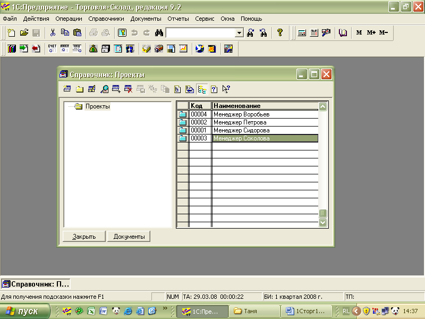
Task: Open the Файл menu
Action: click(x=10, y=19)
